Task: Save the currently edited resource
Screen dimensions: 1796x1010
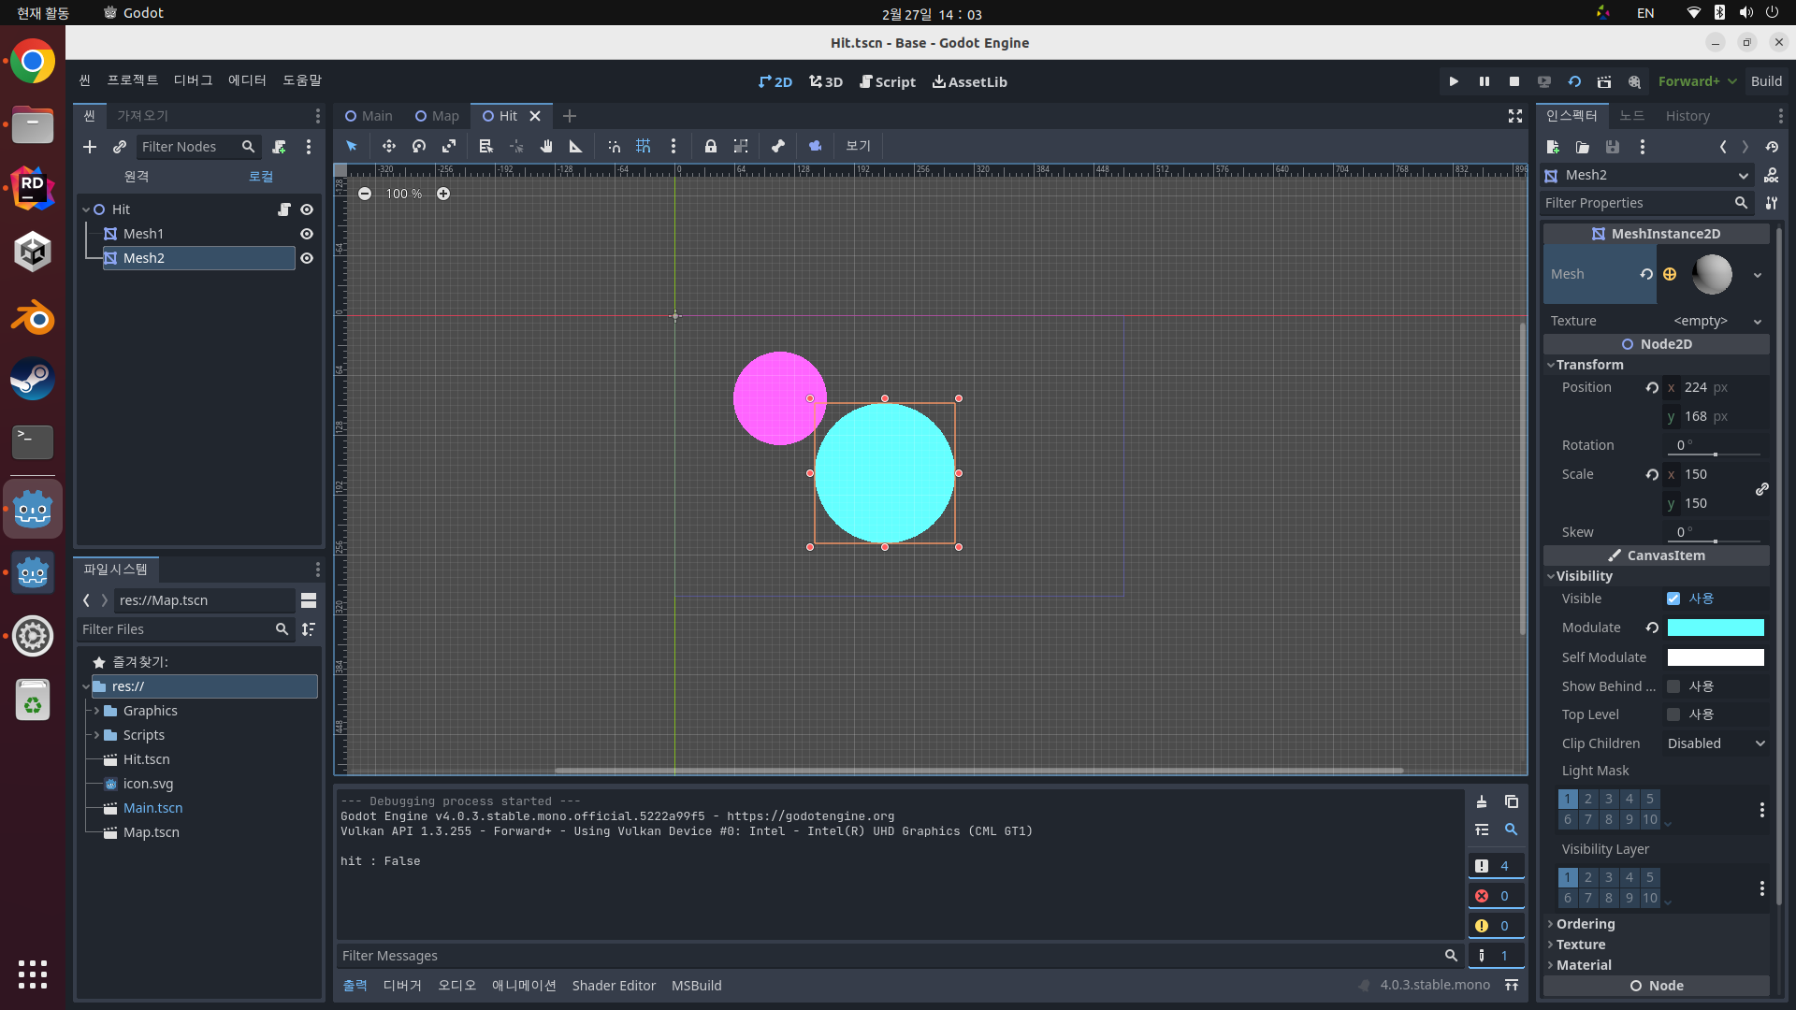Action: click(x=1613, y=147)
